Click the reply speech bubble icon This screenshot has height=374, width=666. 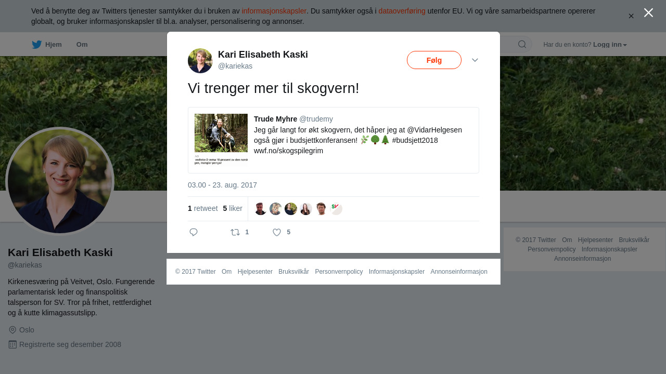[194, 232]
